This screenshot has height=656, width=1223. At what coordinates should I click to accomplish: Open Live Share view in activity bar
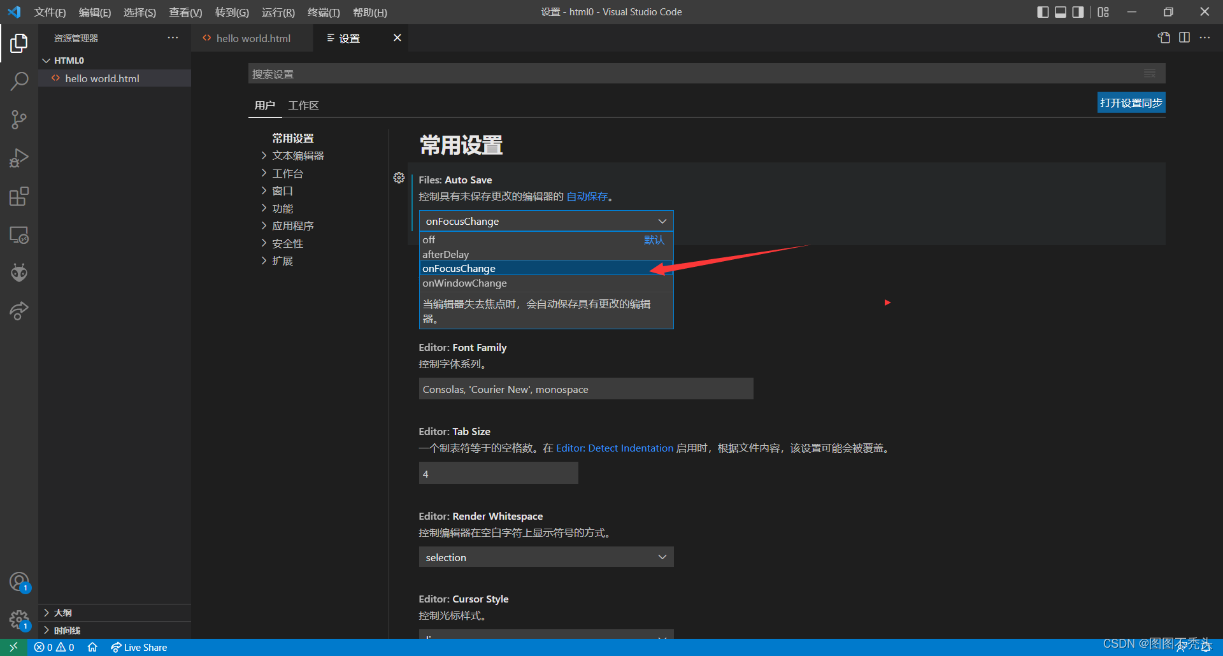19,311
